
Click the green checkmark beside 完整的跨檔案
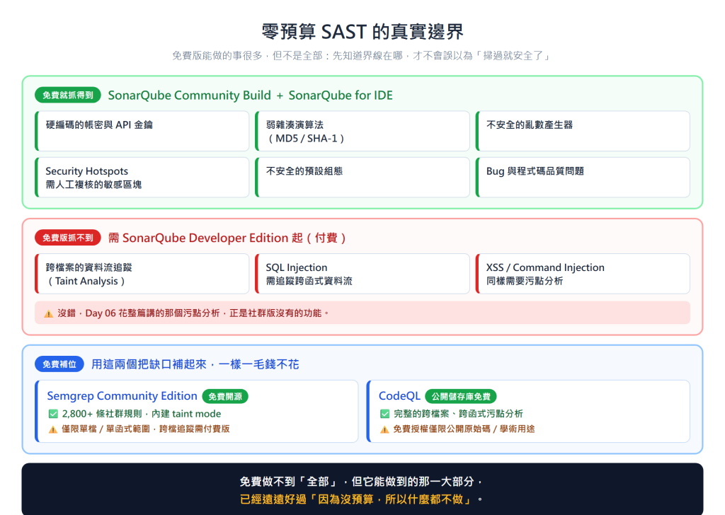tap(384, 414)
